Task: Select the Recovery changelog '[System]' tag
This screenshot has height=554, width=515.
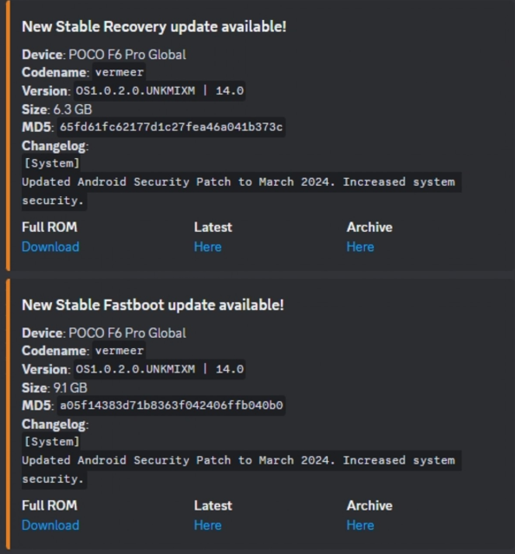Action: (52, 163)
